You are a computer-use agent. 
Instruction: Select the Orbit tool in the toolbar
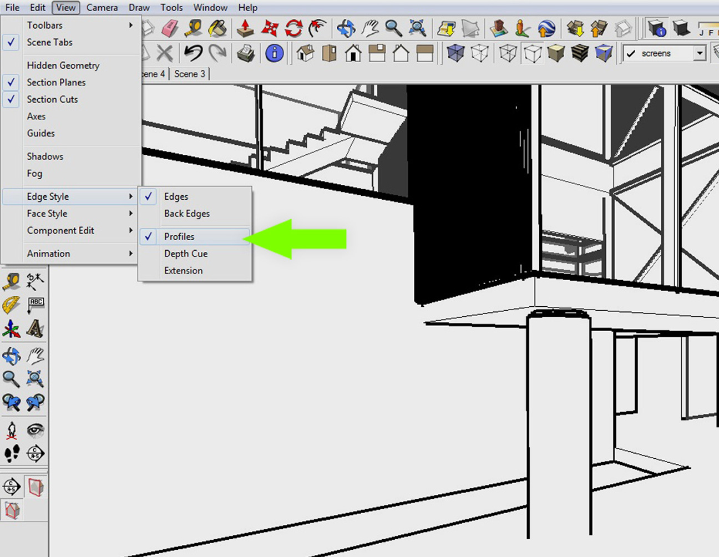pyautogui.click(x=346, y=27)
